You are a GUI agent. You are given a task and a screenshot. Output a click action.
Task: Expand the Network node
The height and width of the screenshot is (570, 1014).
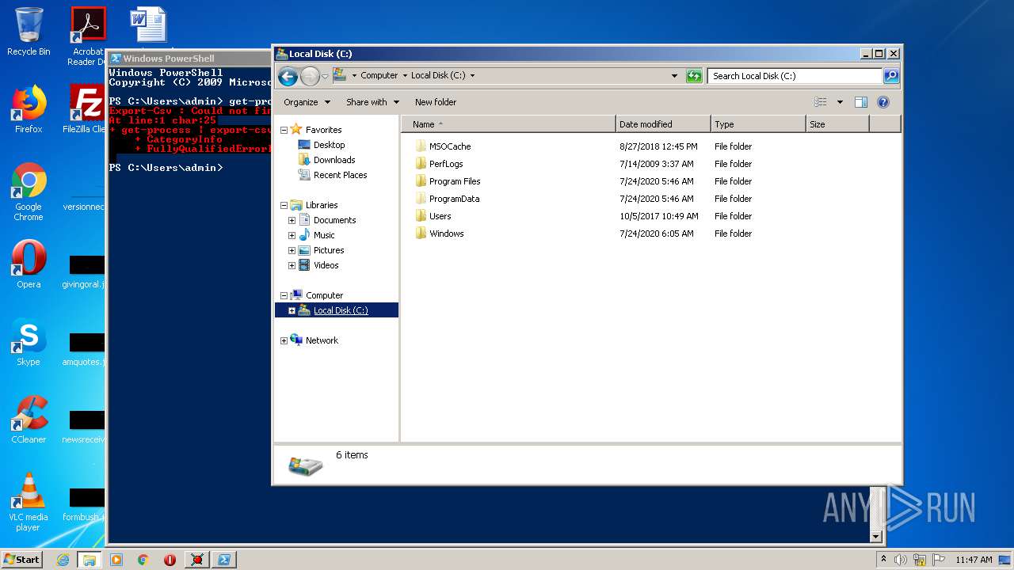click(284, 340)
